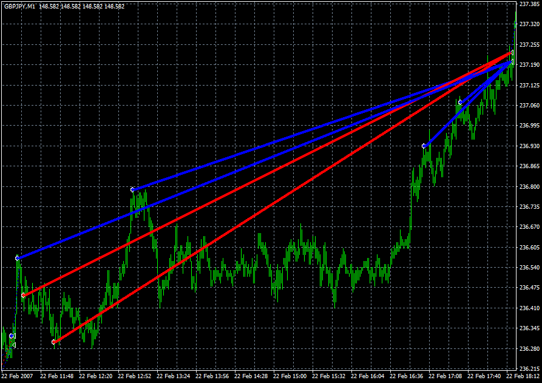Click lower close marker where blue lines converge
The image size is (542, 383).
511,62
